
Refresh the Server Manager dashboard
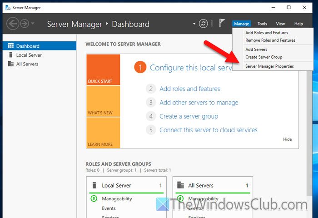(203, 24)
